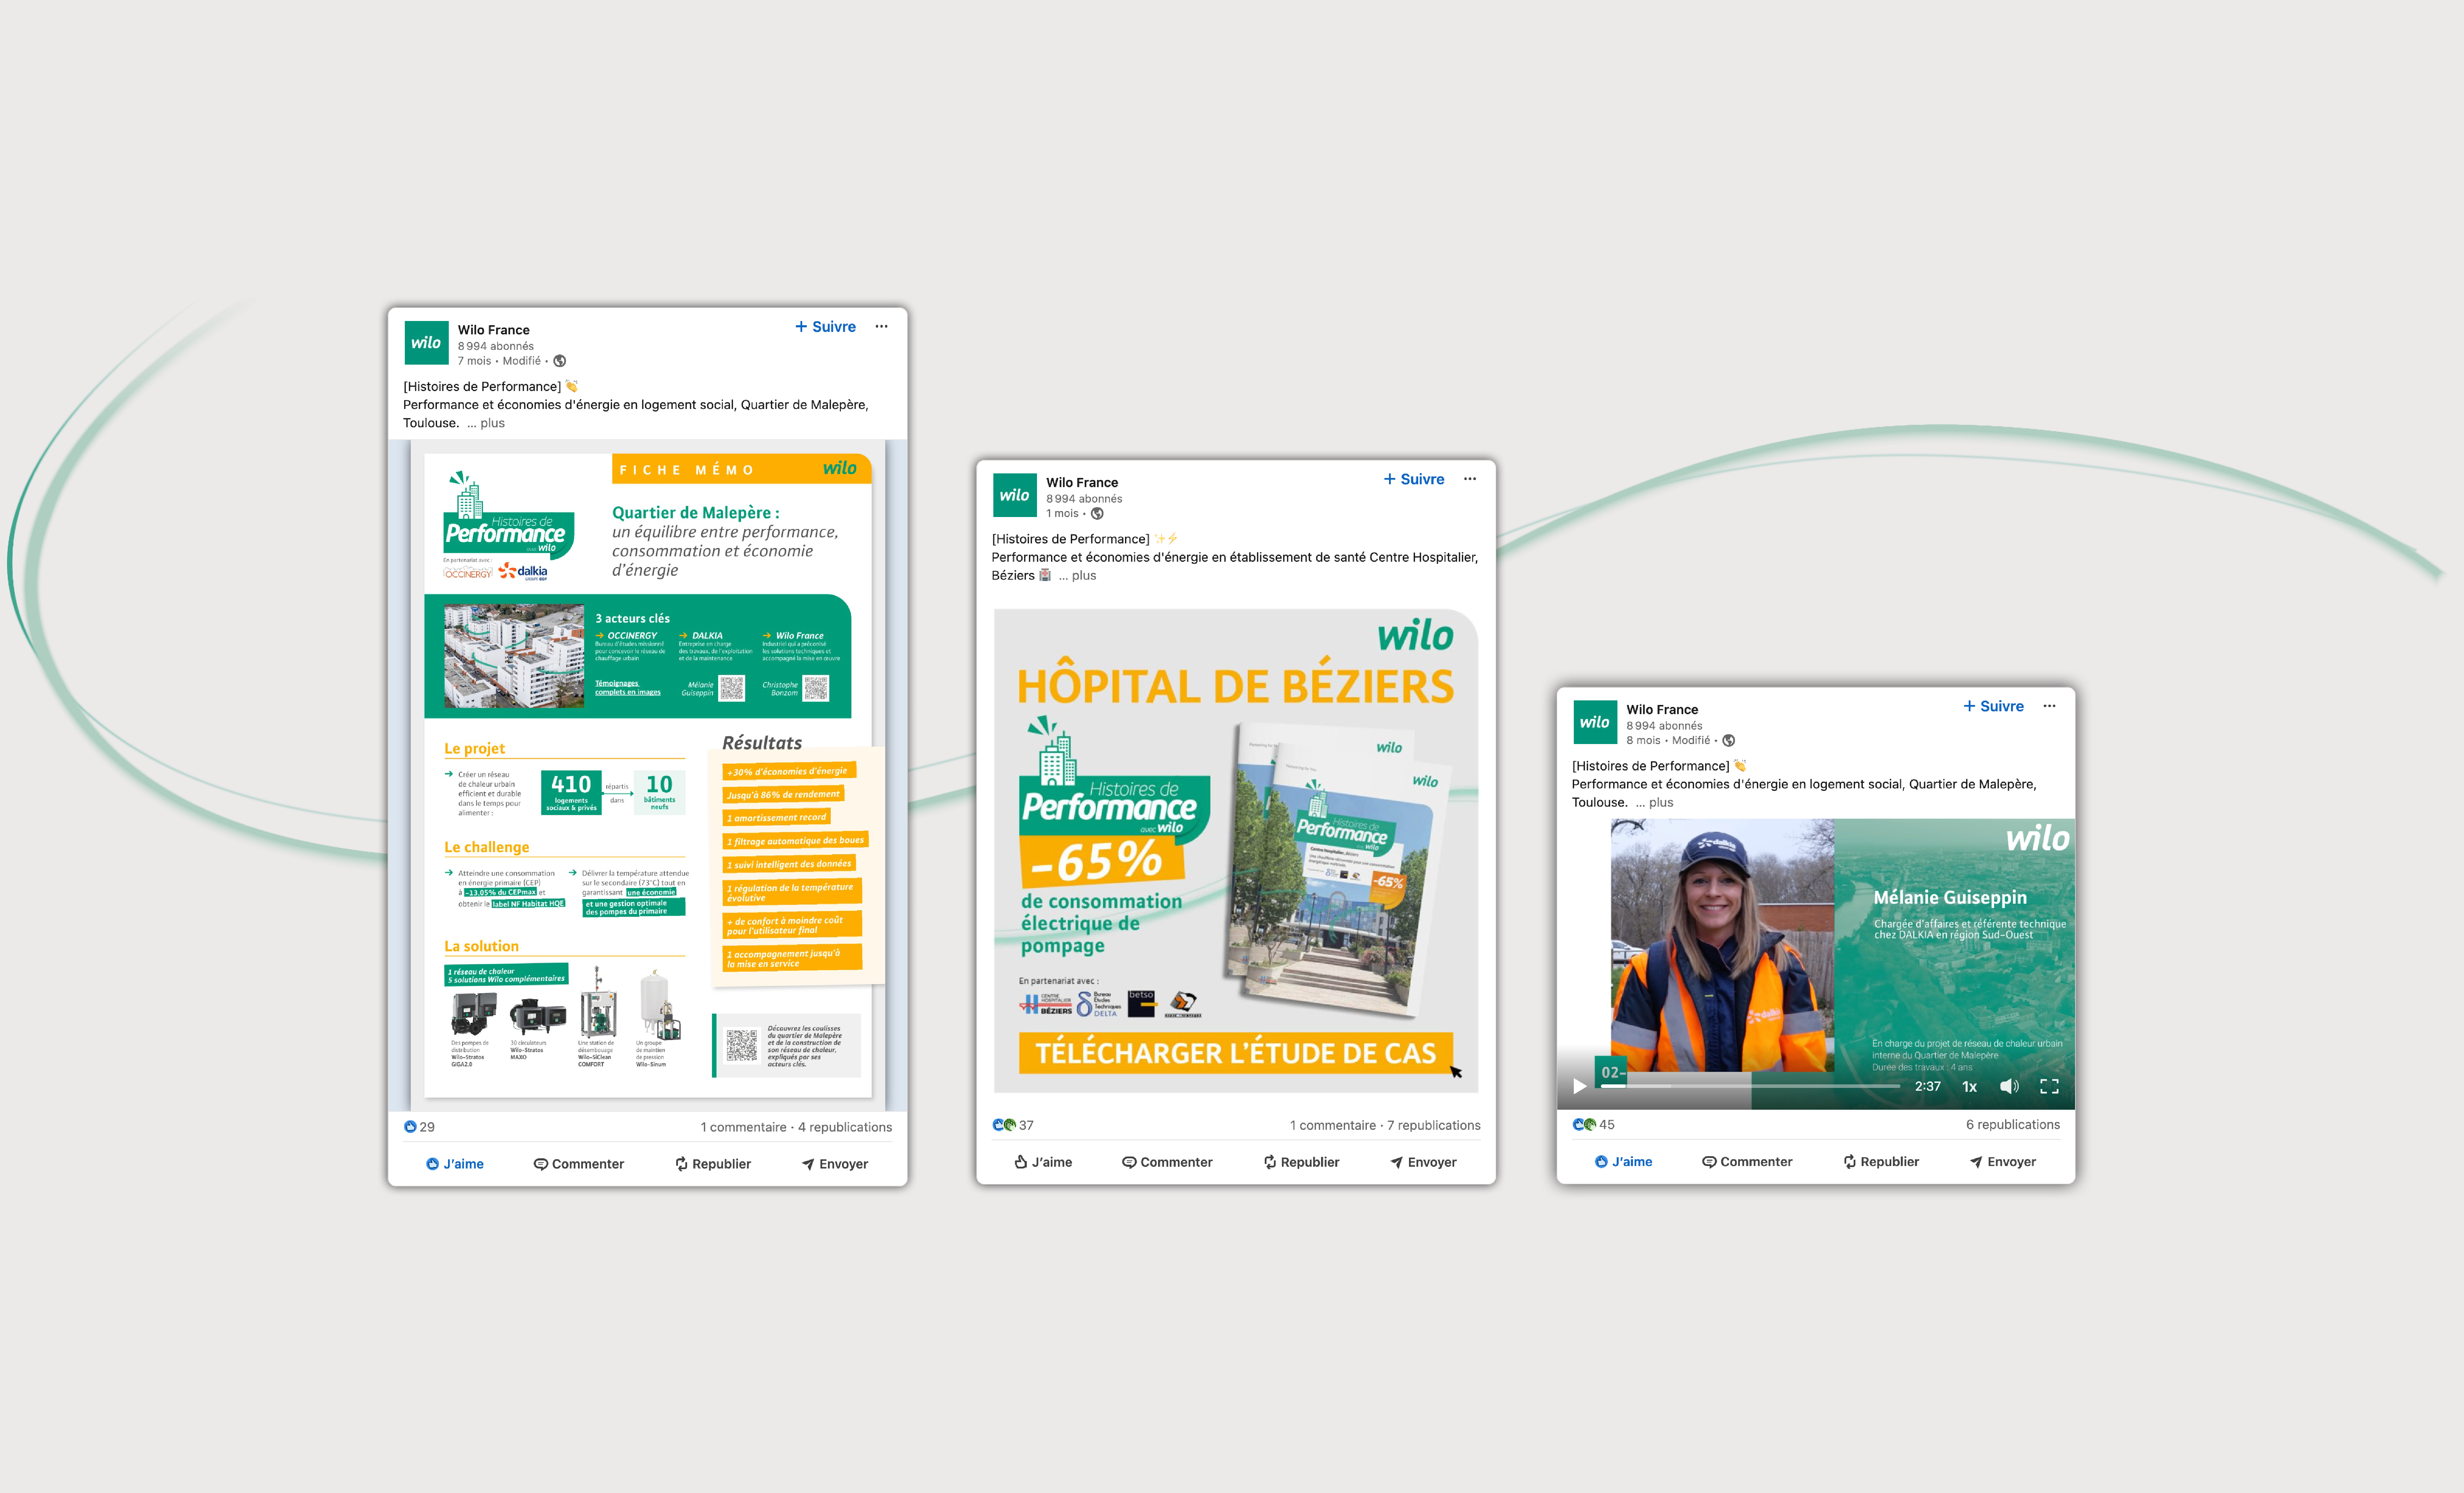This screenshot has width=2464, height=1493.
Task: Click the QR code beside Christophe Bonzom in the fiche
Action: pos(816,688)
